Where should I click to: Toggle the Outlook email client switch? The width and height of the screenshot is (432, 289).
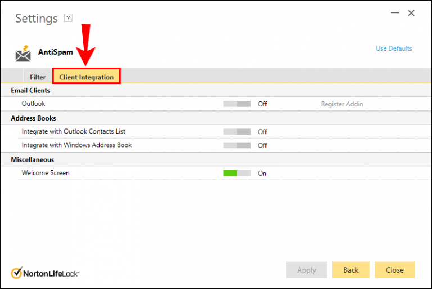click(x=237, y=104)
